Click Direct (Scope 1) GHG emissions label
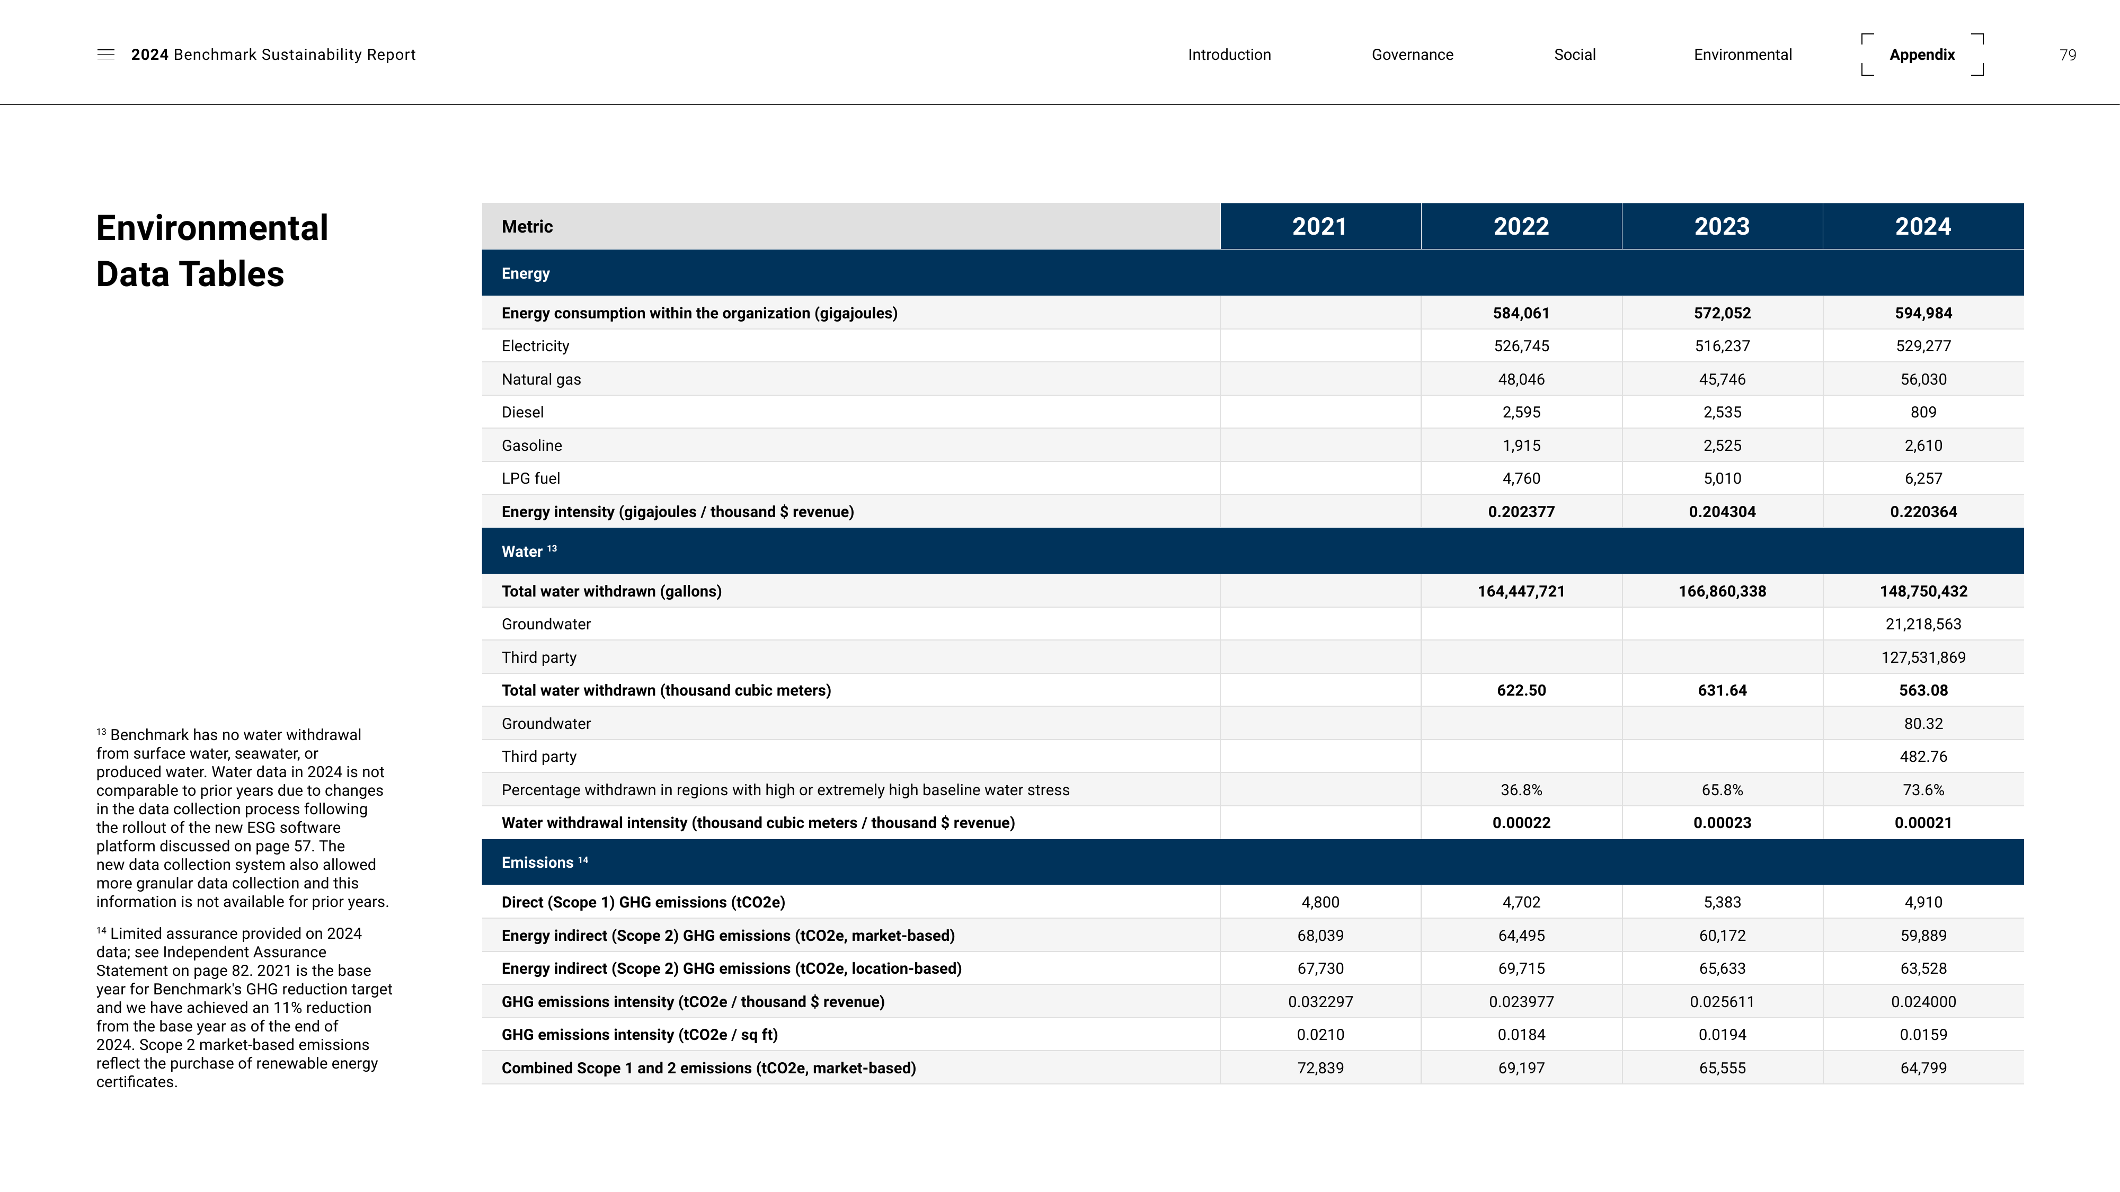The image size is (2120, 1192). coord(643,902)
